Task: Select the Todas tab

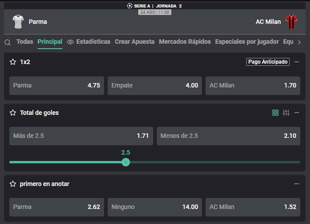Action: pyautogui.click(x=25, y=42)
